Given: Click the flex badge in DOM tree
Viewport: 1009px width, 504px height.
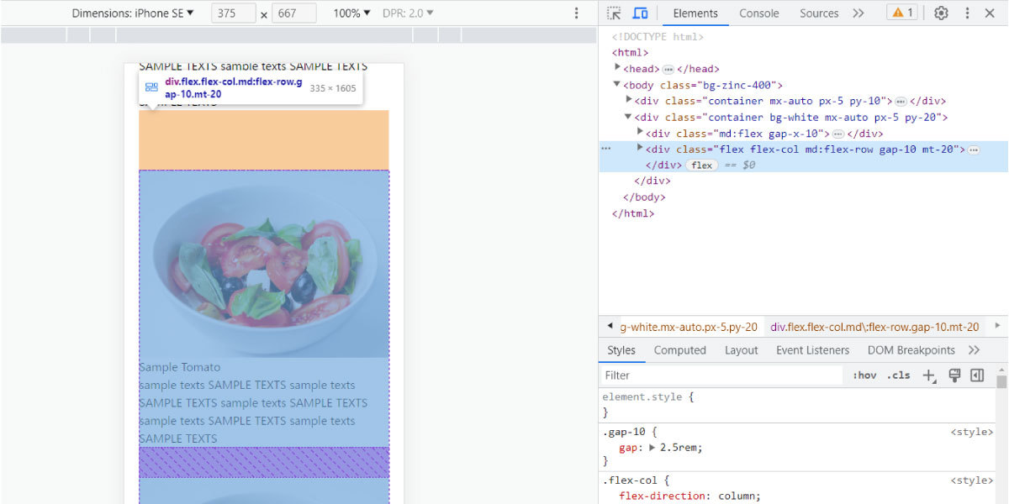Looking at the screenshot, I should click(x=702, y=165).
